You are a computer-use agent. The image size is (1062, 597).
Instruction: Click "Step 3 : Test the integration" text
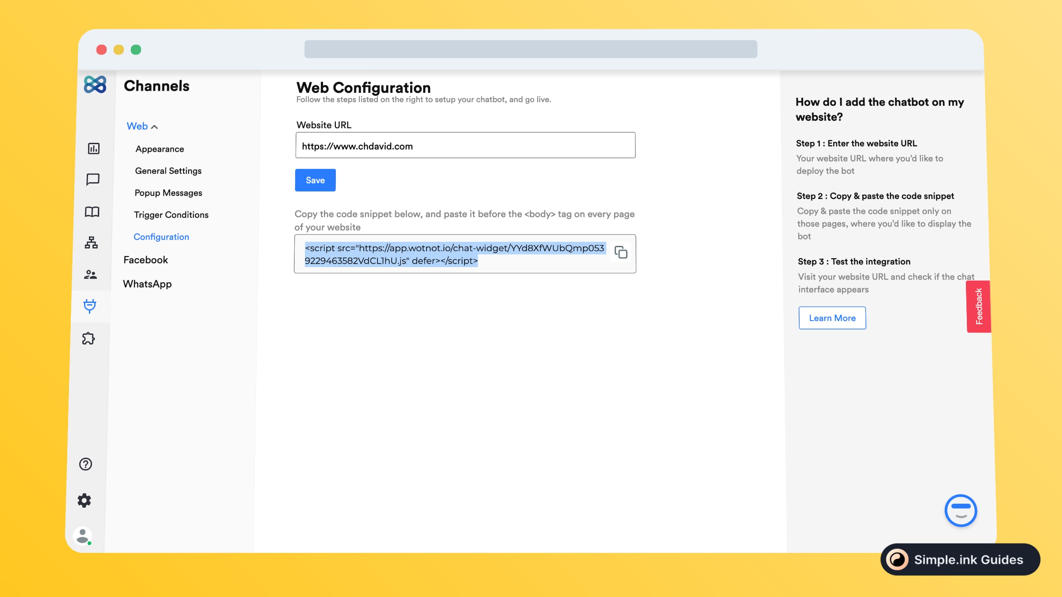tap(854, 261)
